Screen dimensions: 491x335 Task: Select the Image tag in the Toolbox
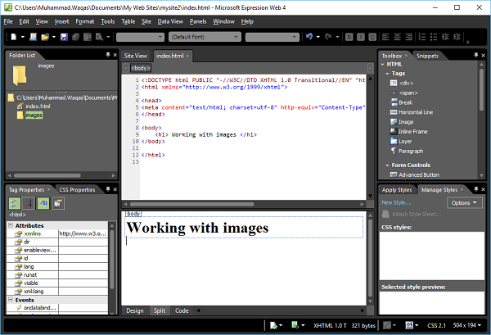click(406, 121)
